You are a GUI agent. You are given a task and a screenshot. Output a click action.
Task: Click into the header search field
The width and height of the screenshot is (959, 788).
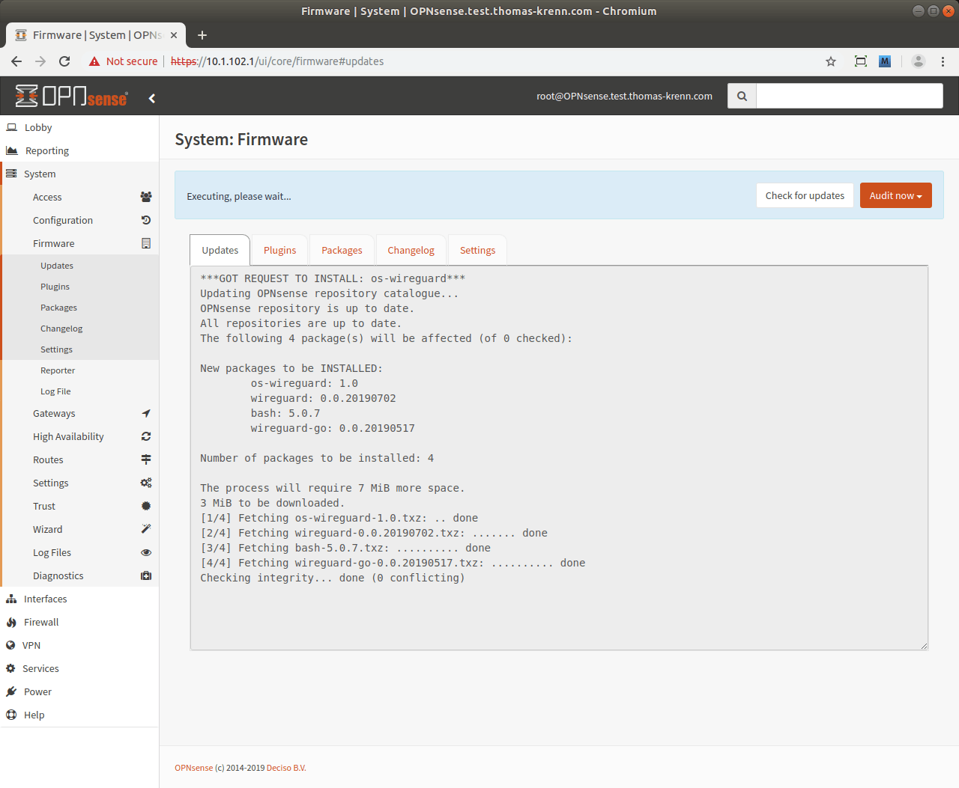tap(849, 97)
